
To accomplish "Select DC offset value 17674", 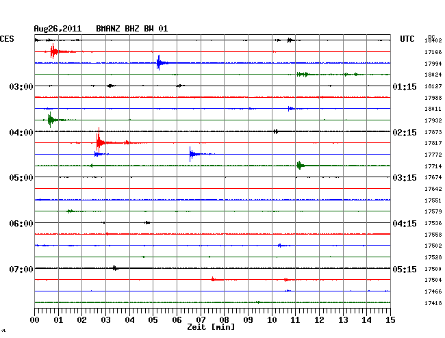I will coord(433,177).
